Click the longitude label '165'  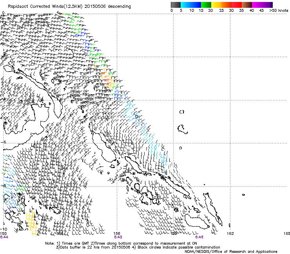287,234
